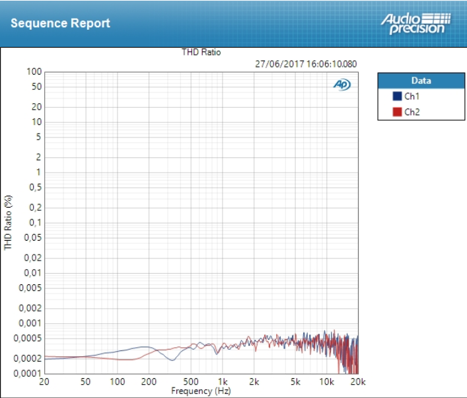This screenshot has height=398, width=467.
Task: Click the 10 label on THD axis
Action: 38,122
